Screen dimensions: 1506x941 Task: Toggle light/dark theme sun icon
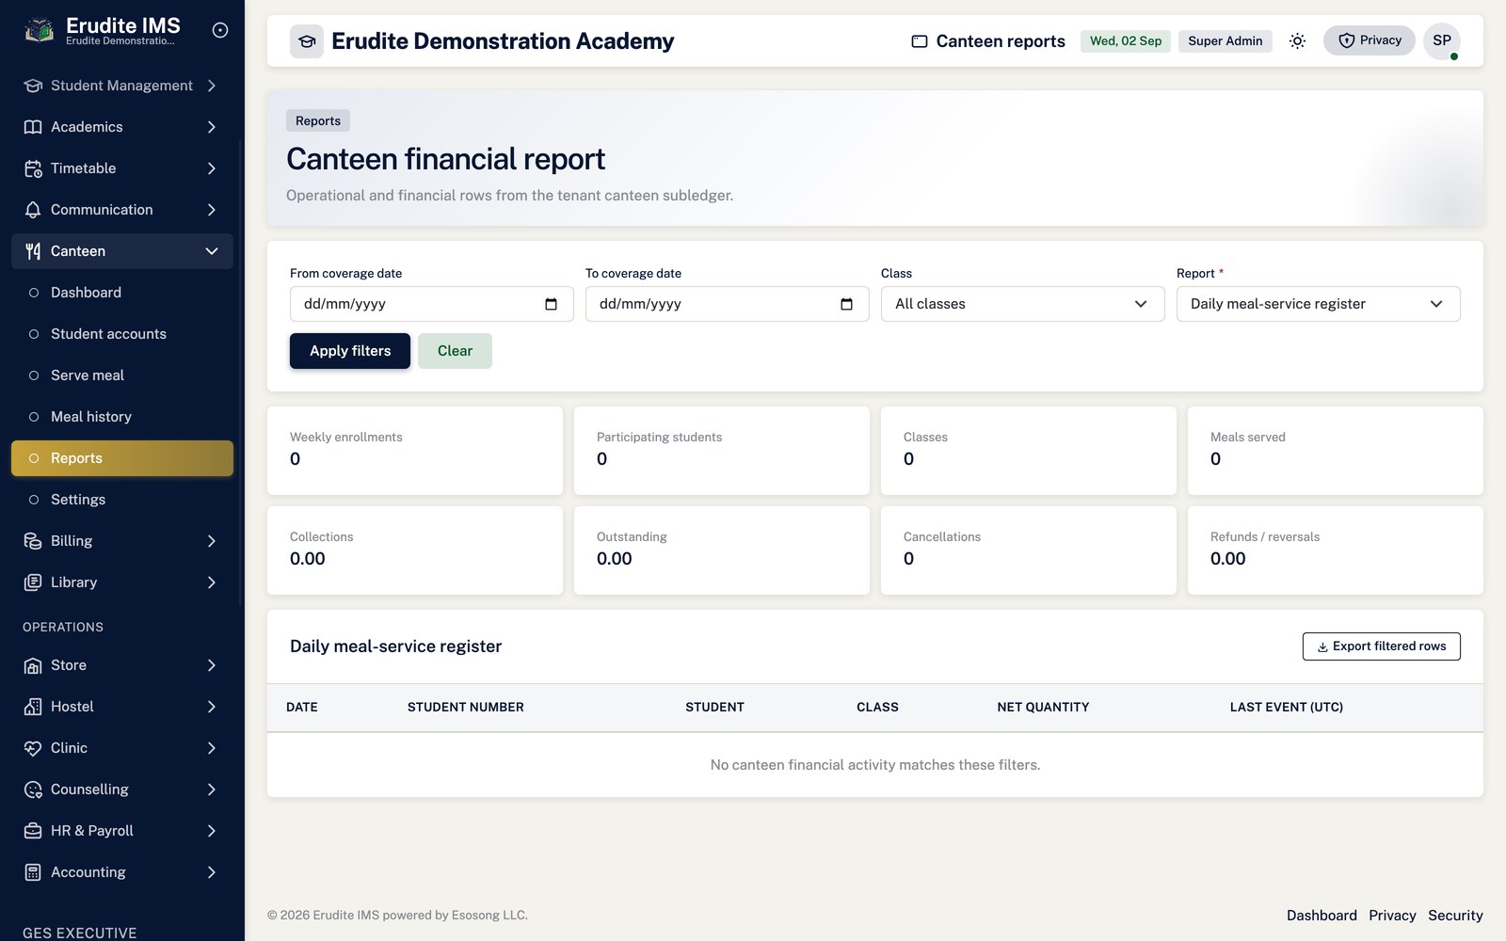pos(1297,40)
